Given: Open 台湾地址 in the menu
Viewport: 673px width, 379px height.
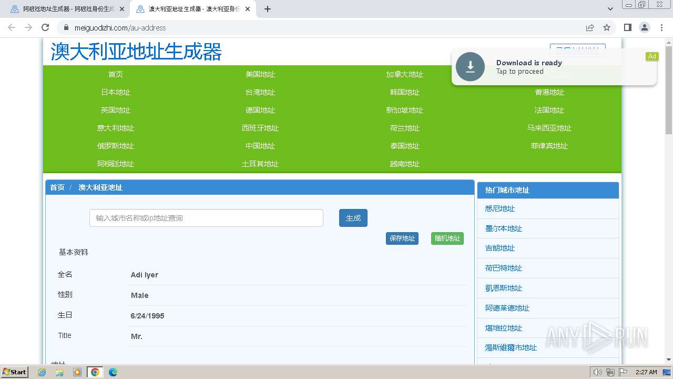Looking at the screenshot, I should click(260, 92).
